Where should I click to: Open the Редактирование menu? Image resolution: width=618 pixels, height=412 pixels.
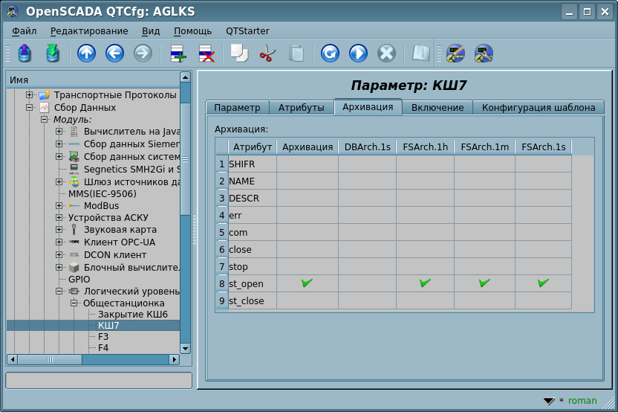[89, 31]
